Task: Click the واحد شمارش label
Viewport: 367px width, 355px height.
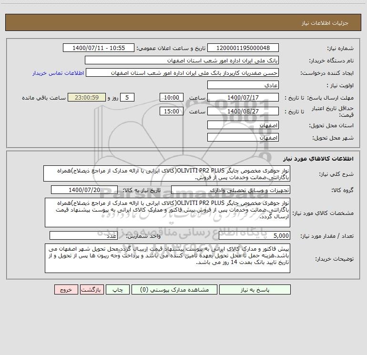Action: (x=143, y=236)
